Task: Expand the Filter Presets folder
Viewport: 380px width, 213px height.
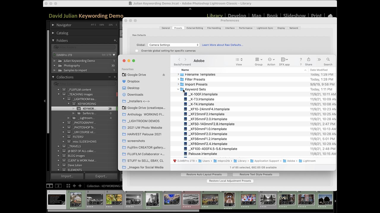Action: tap(178, 80)
